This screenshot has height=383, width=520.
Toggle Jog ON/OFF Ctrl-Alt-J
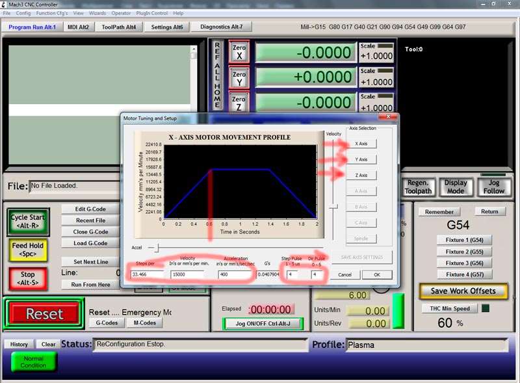tap(263, 324)
